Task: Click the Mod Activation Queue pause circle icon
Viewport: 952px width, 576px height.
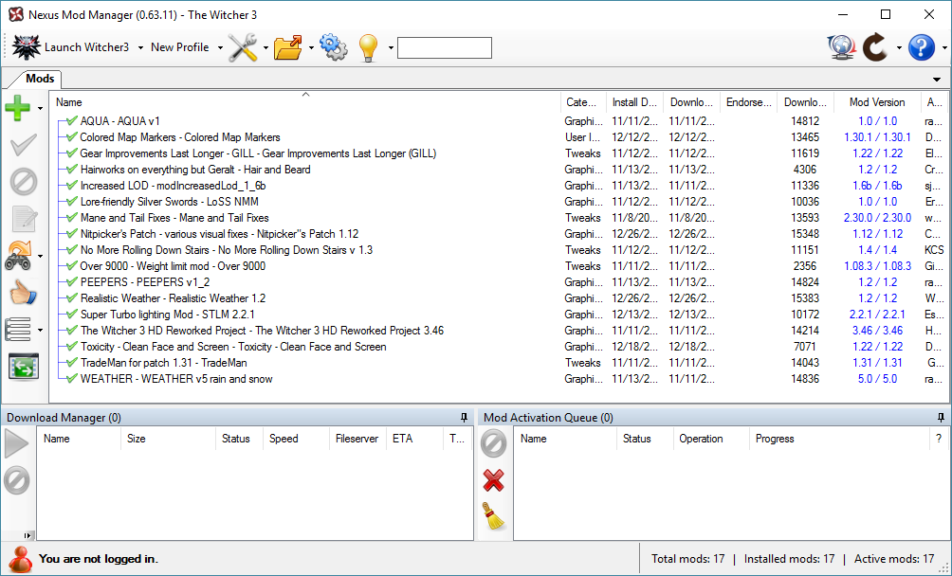Action: click(x=494, y=443)
